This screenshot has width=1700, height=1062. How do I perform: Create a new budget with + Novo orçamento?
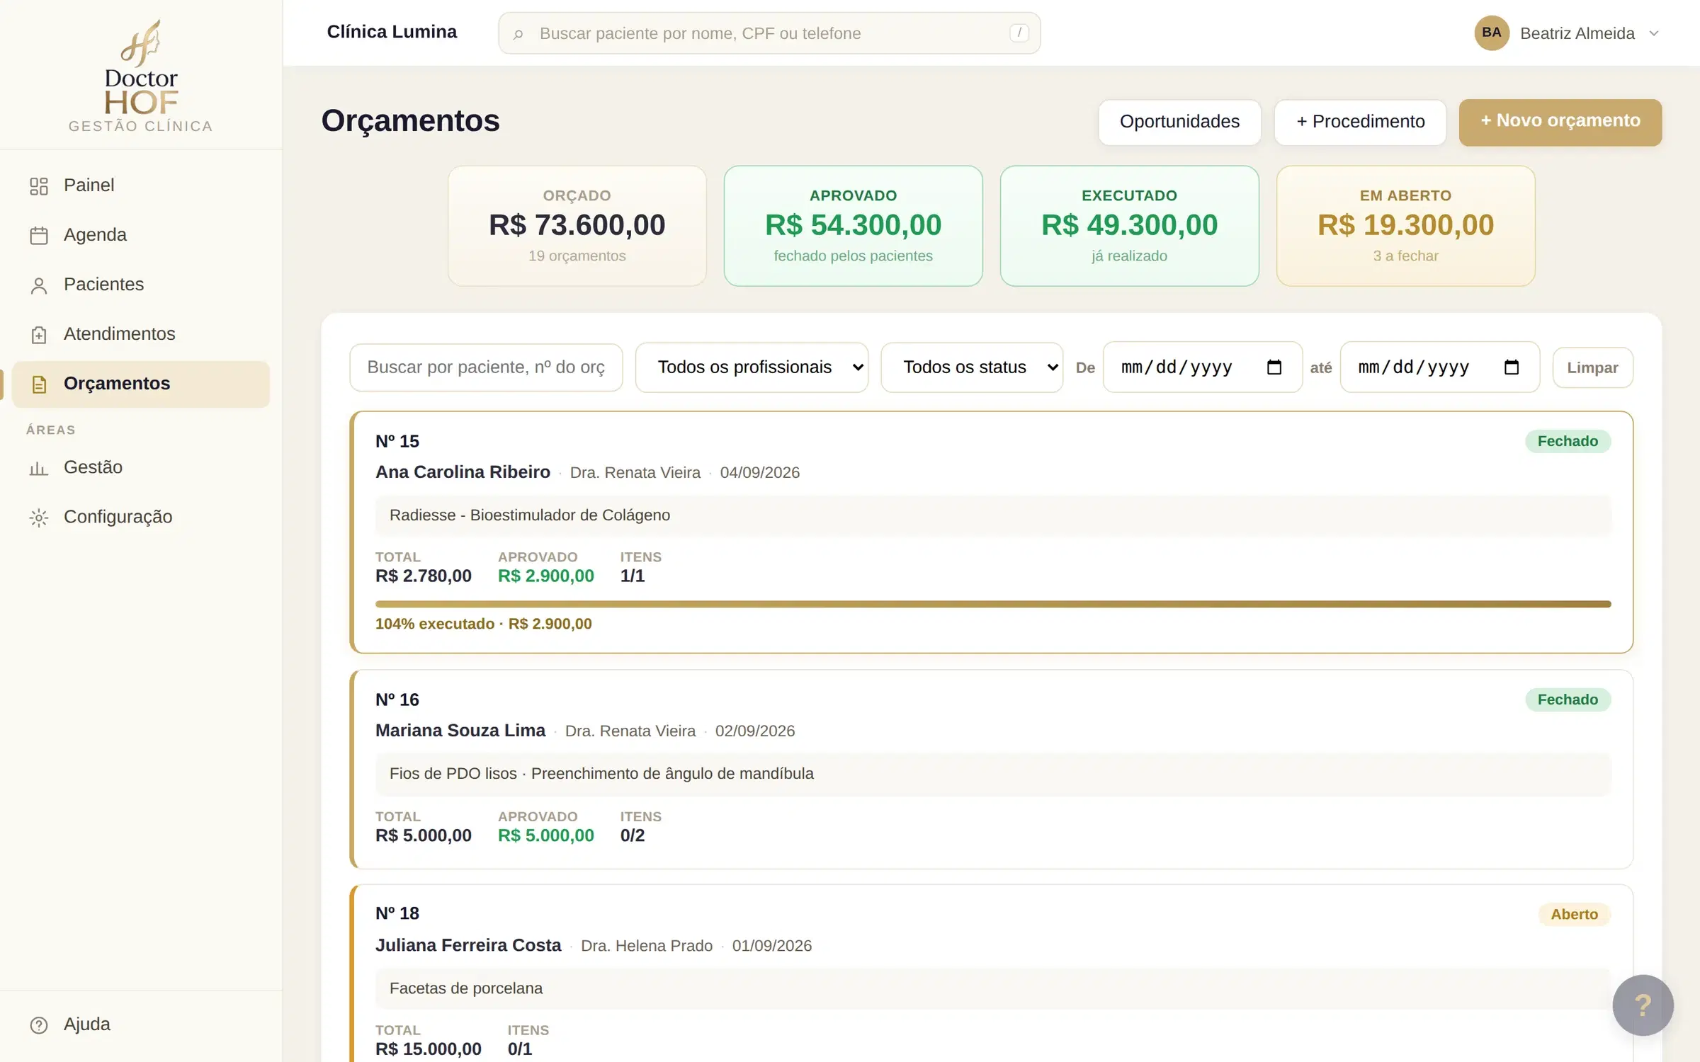(x=1560, y=122)
